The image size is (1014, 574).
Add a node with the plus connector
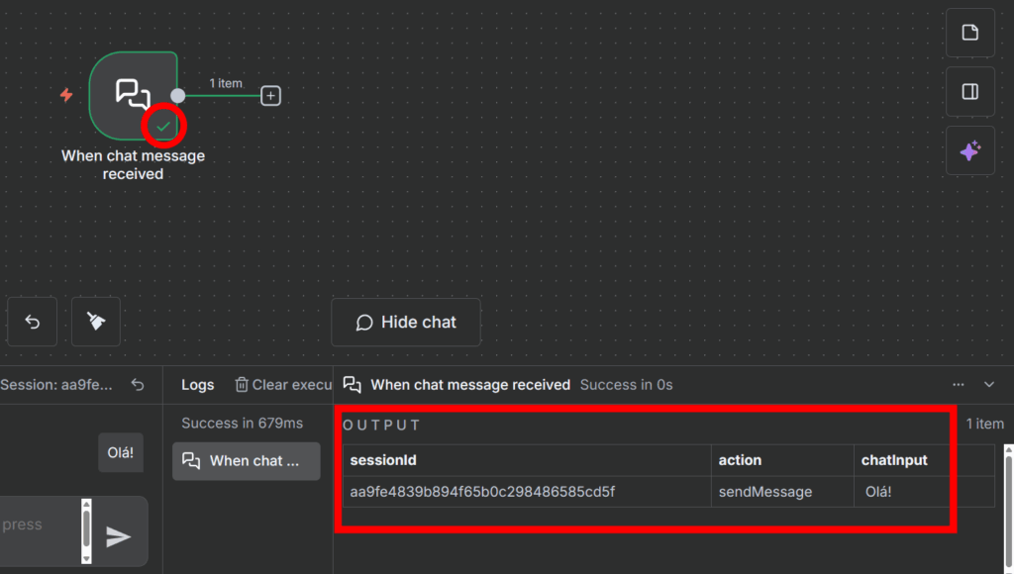point(270,95)
